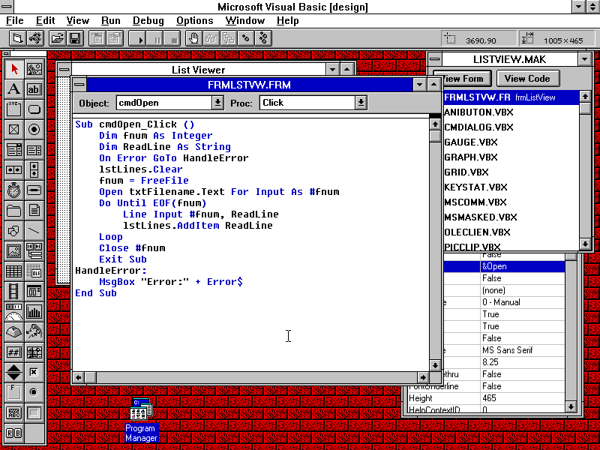Select the Key Status control tool
The width and height of the screenshot is (600, 450).
(14, 331)
